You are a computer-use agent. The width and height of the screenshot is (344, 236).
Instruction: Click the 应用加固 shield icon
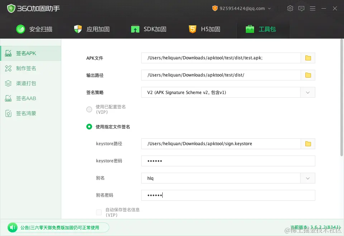pos(78,29)
